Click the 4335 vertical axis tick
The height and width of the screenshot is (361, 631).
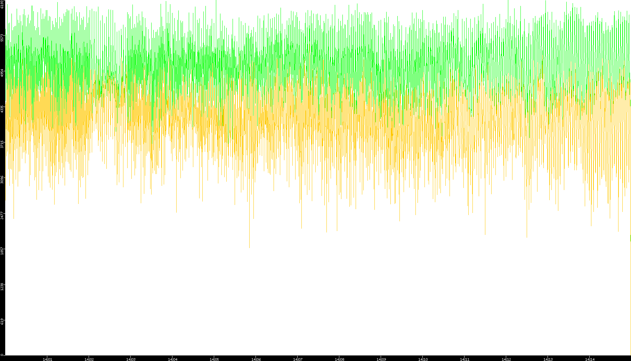pyautogui.click(x=2, y=109)
